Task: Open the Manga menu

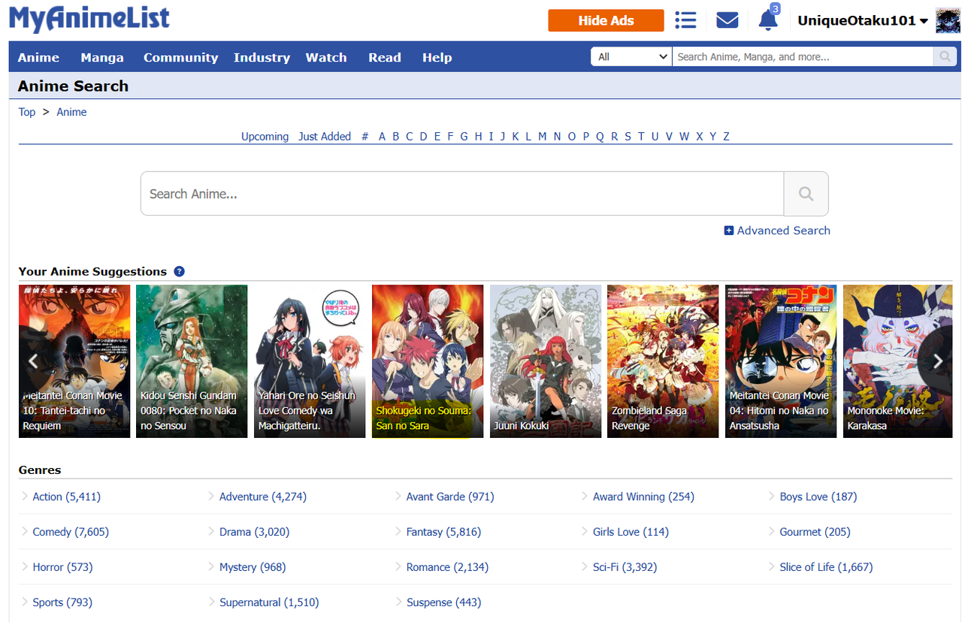Action: [x=102, y=57]
